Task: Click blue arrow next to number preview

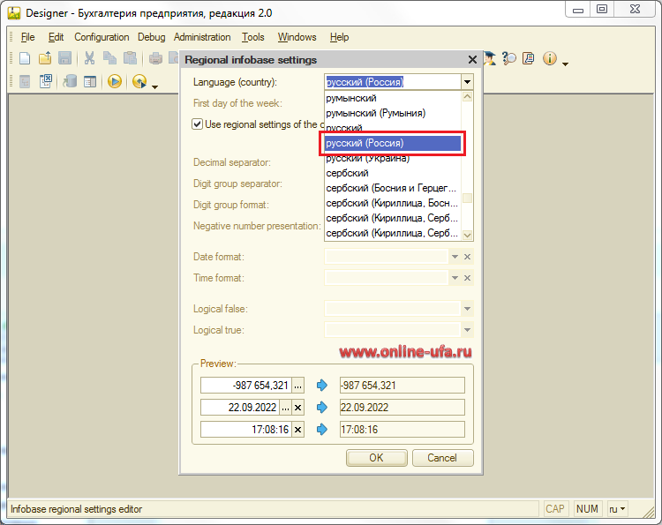Action: 322,385
